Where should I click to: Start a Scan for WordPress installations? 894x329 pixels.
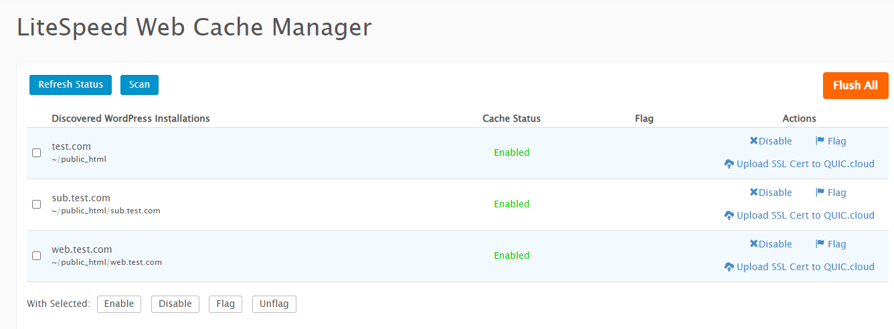(x=139, y=85)
